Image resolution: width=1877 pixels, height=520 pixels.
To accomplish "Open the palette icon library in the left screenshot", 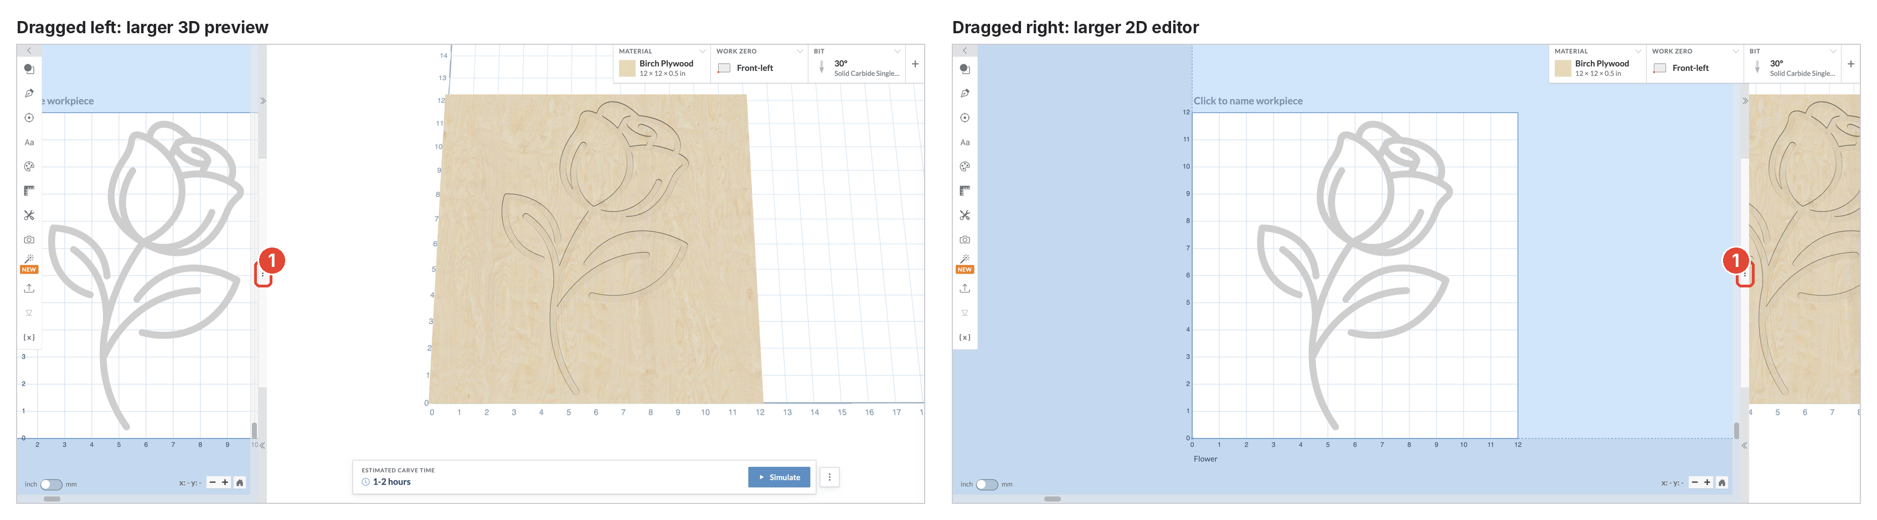I will point(29,167).
